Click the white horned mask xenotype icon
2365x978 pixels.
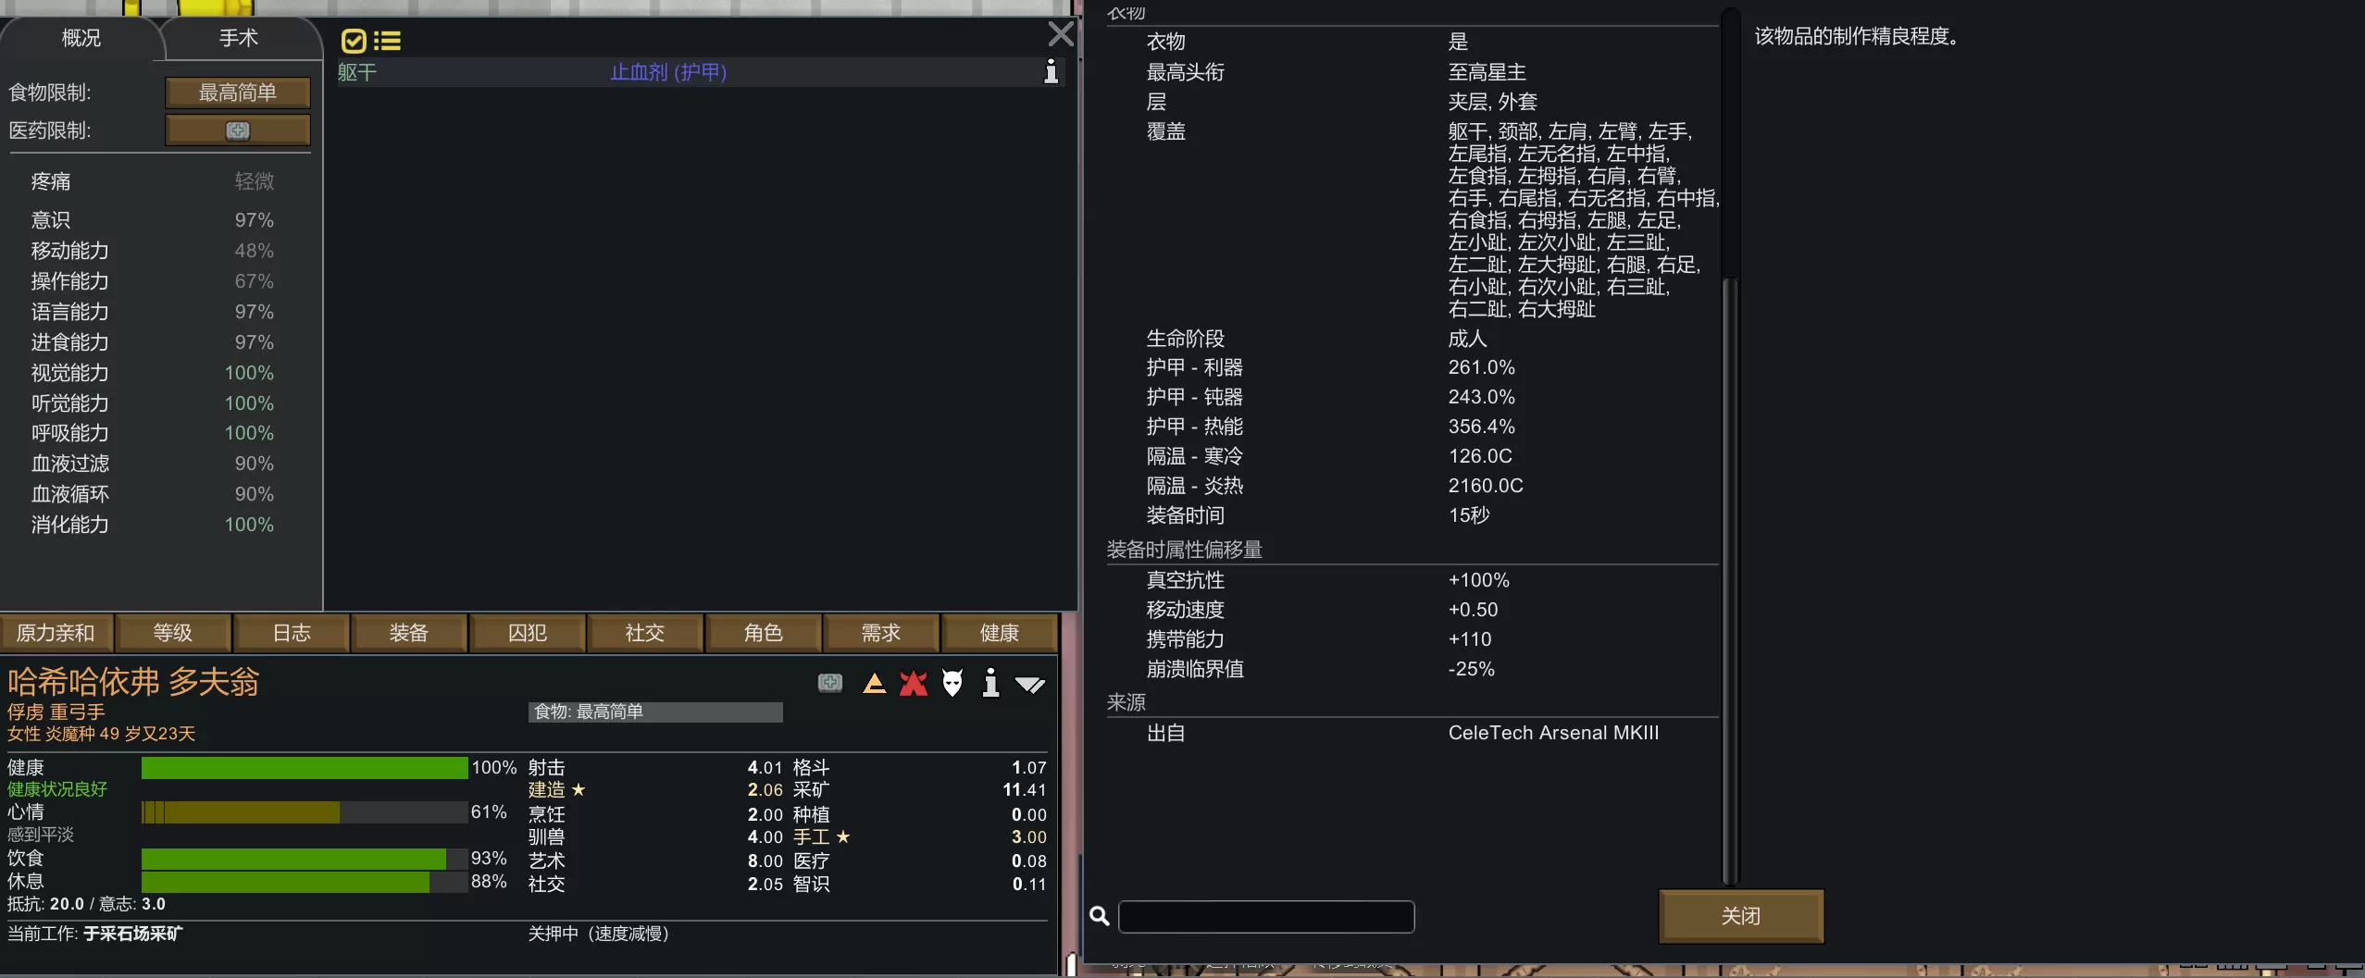tap(952, 684)
